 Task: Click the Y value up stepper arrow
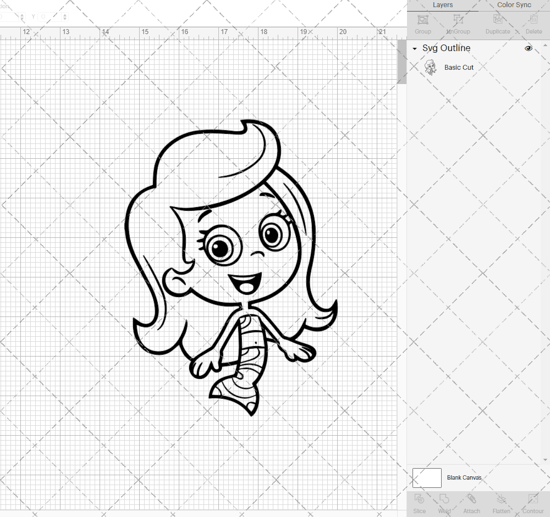tap(65, 15)
